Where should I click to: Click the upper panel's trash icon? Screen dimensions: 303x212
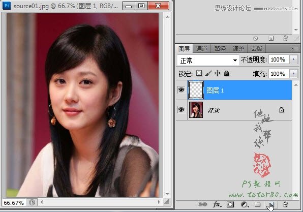point(285,38)
